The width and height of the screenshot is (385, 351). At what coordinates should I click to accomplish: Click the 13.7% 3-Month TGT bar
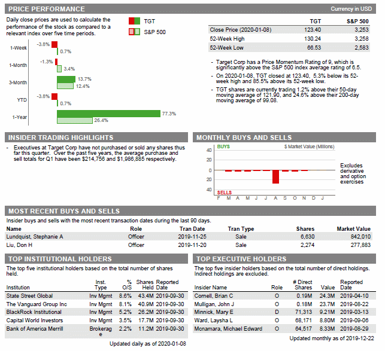[66, 79]
